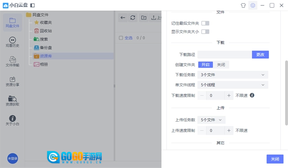The height and width of the screenshot is (168, 288).
Task: Click the settings panel scrollbar
Action: pyautogui.click(x=286, y=93)
